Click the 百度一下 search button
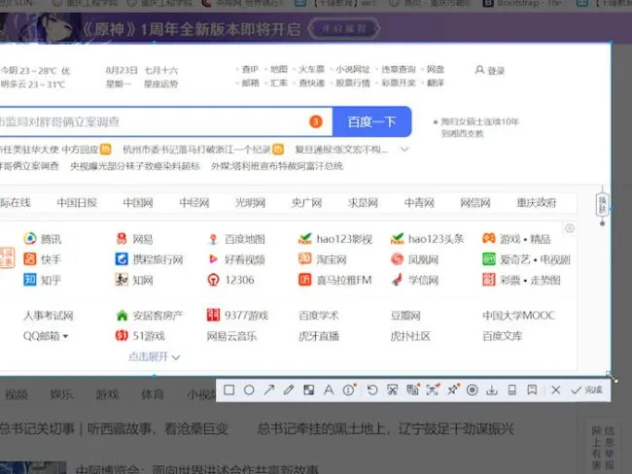The height and width of the screenshot is (474, 632). [x=372, y=121]
